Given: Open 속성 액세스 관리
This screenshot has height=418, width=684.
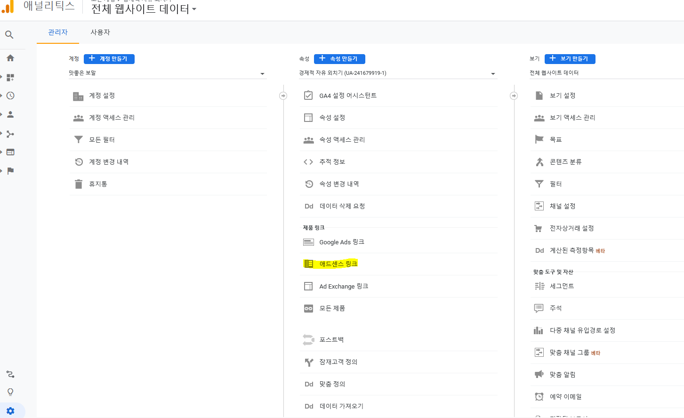Looking at the screenshot, I should [x=398, y=140].
